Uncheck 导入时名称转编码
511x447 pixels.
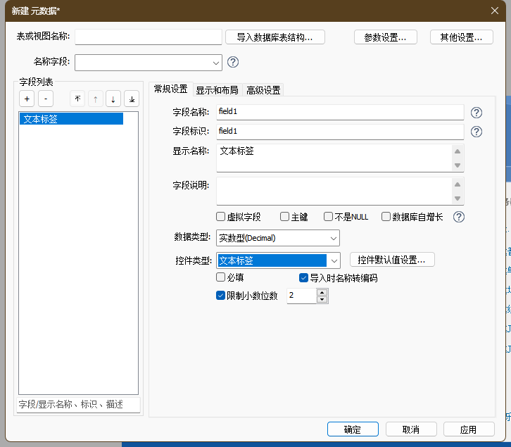point(304,278)
